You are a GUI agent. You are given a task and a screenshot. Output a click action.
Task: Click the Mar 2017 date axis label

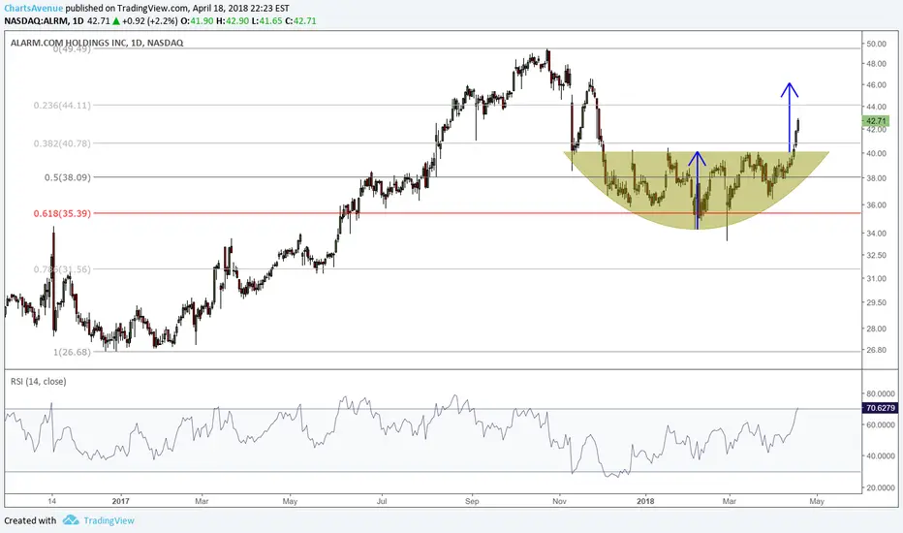pyautogui.click(x=202, y=501)
